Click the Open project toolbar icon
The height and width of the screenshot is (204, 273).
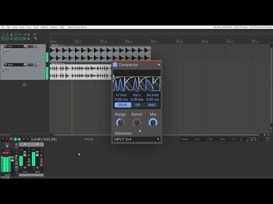tap(7, 35)
